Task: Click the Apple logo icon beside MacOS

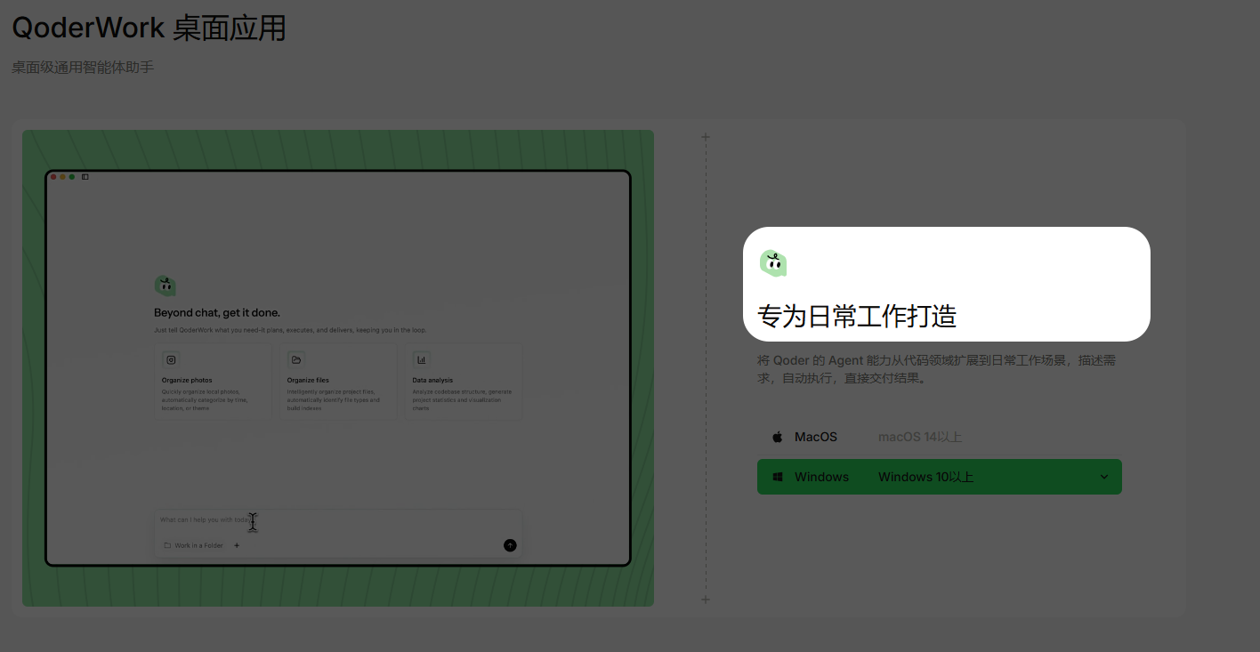Action: click(x=777, y=437)
